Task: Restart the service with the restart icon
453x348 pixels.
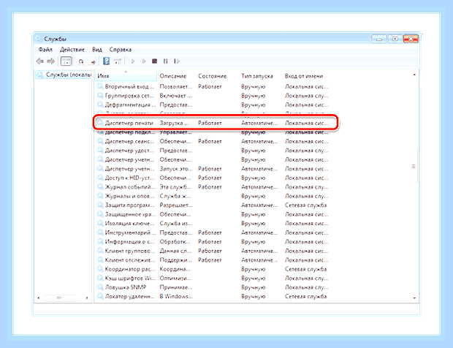Action: [177, 61]
